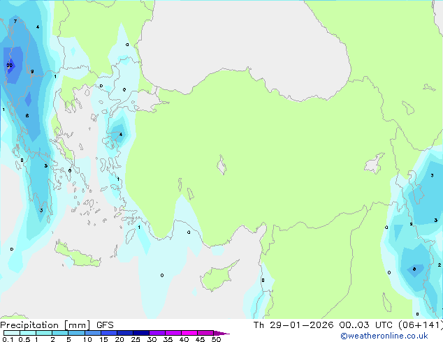Viewport: 443px width, 342px height.
Task: Click the 'Th 29-01-2026' date text
Action: tap(293, 325)
